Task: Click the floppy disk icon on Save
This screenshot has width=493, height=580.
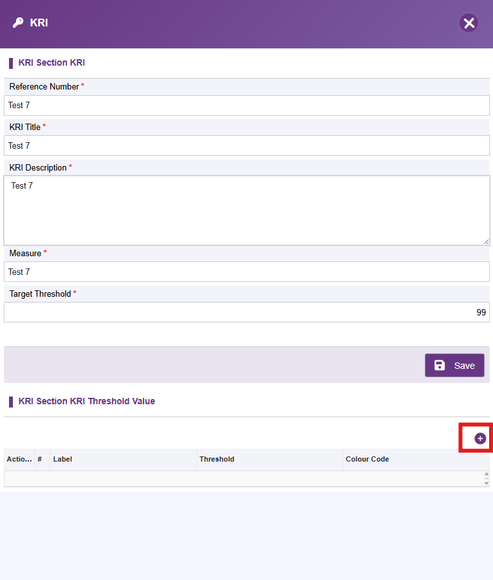Action: tap(440, 365)
